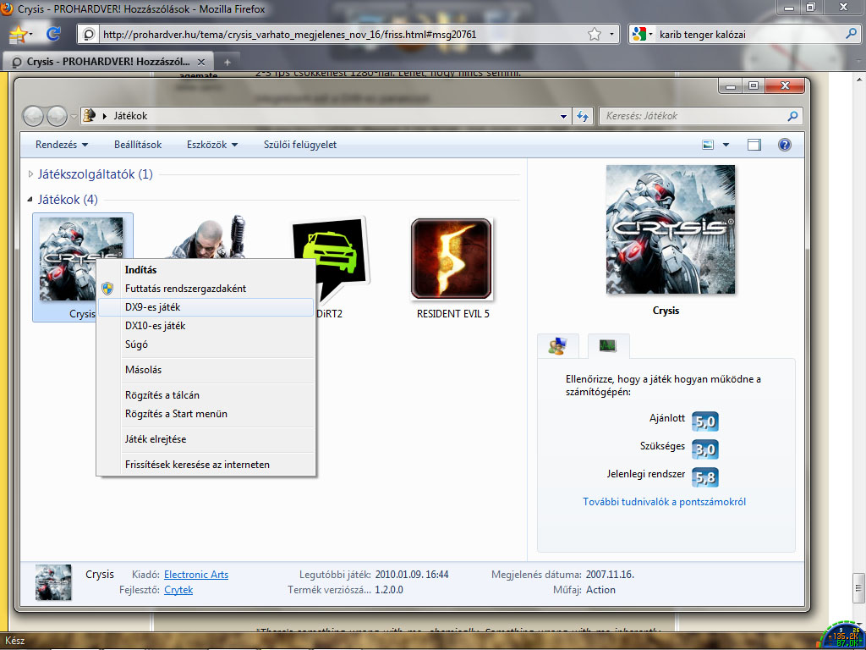The image size is (866, 650).
Task: Choose Súgó from the context menu
Action: pos(206,344)
